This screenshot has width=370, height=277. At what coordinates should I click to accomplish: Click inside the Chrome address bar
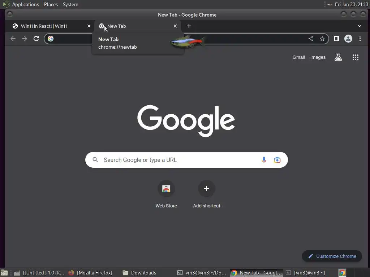pos(186,39)
